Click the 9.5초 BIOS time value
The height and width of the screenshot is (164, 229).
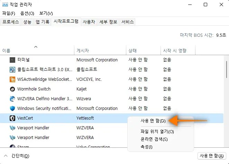click(x=221, y=35)
